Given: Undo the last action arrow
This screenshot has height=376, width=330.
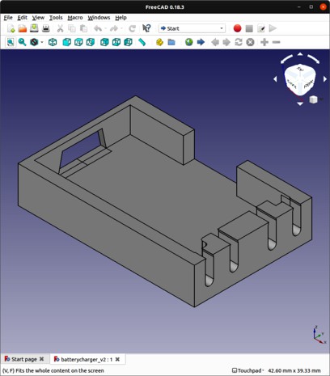Looking at the screenshot, I should point(98,28).
